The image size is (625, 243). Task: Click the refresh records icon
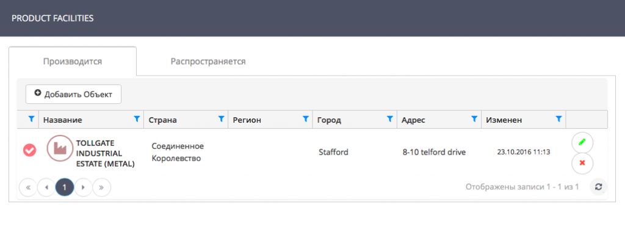[x=598, y=187]
